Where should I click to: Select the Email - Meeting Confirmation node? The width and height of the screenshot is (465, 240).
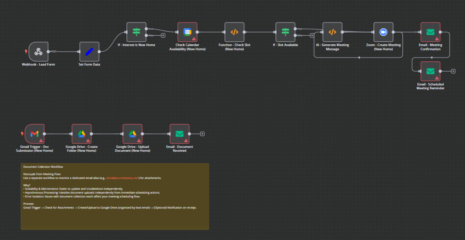pos(430,32)
